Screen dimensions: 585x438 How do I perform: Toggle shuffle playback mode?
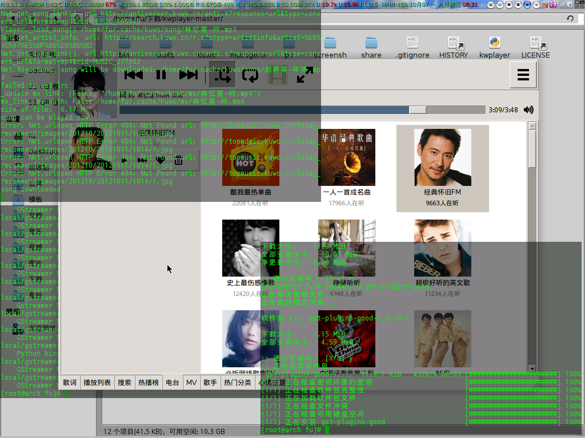(222, 76)
